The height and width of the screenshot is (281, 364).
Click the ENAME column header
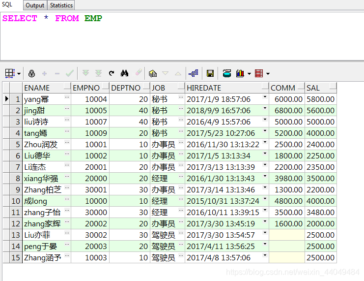(x=47, y=88)
